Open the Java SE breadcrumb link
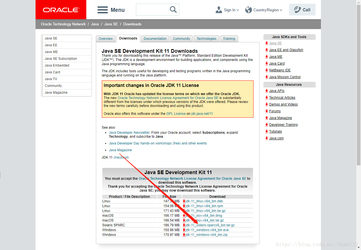This screenshot has height=250, width=361. pyautogui.click(x=111, y=24)
